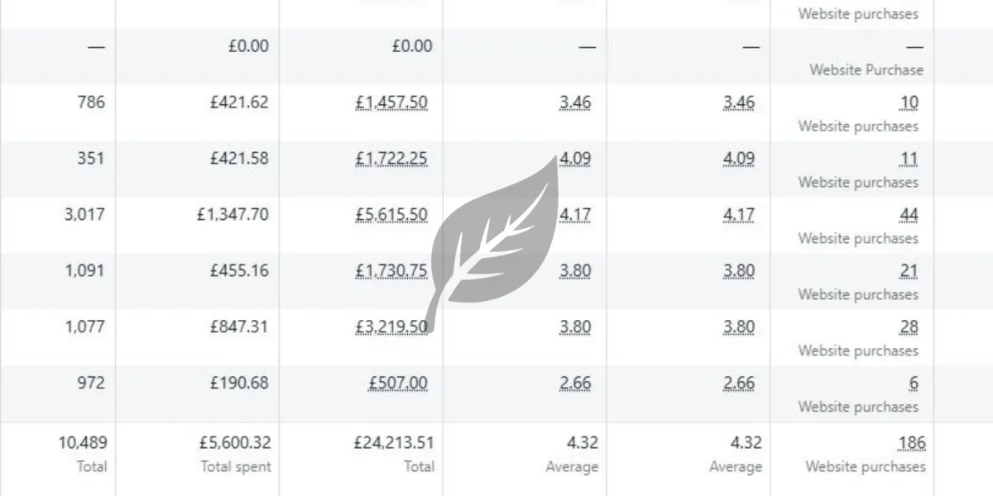Click the £5,600.32 total spent cell

coord(233,443)
